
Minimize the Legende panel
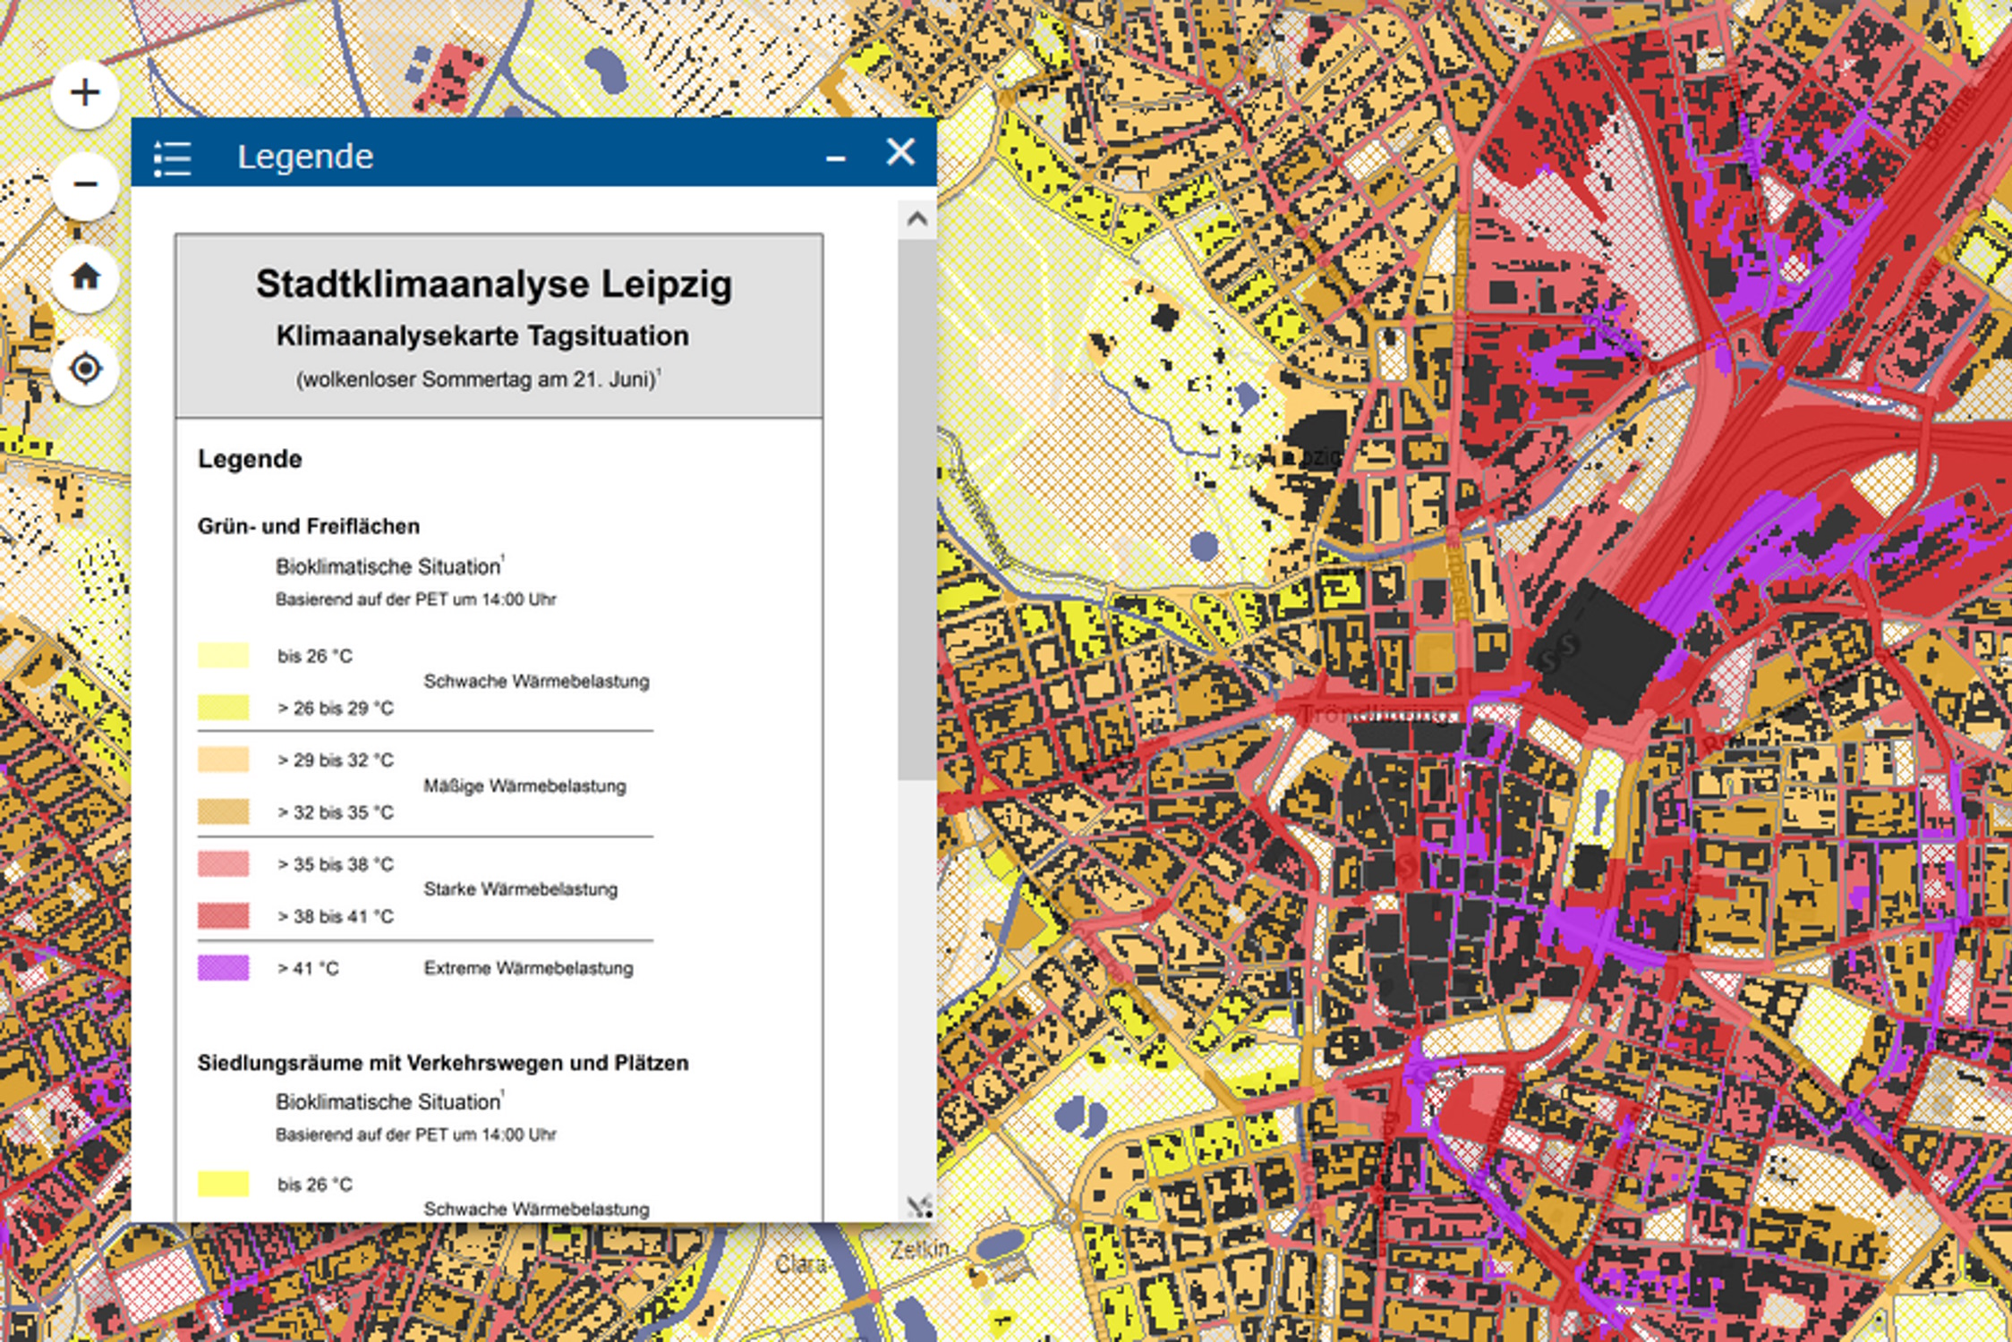(835, 157)
